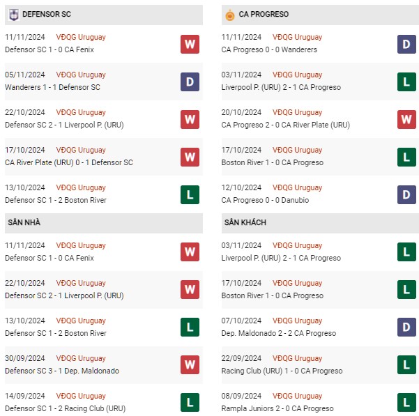Click the D badge for CA Progreso 0-0 Wanderers
The width and height of the screenshot is (419, 416).
[406, 45]
